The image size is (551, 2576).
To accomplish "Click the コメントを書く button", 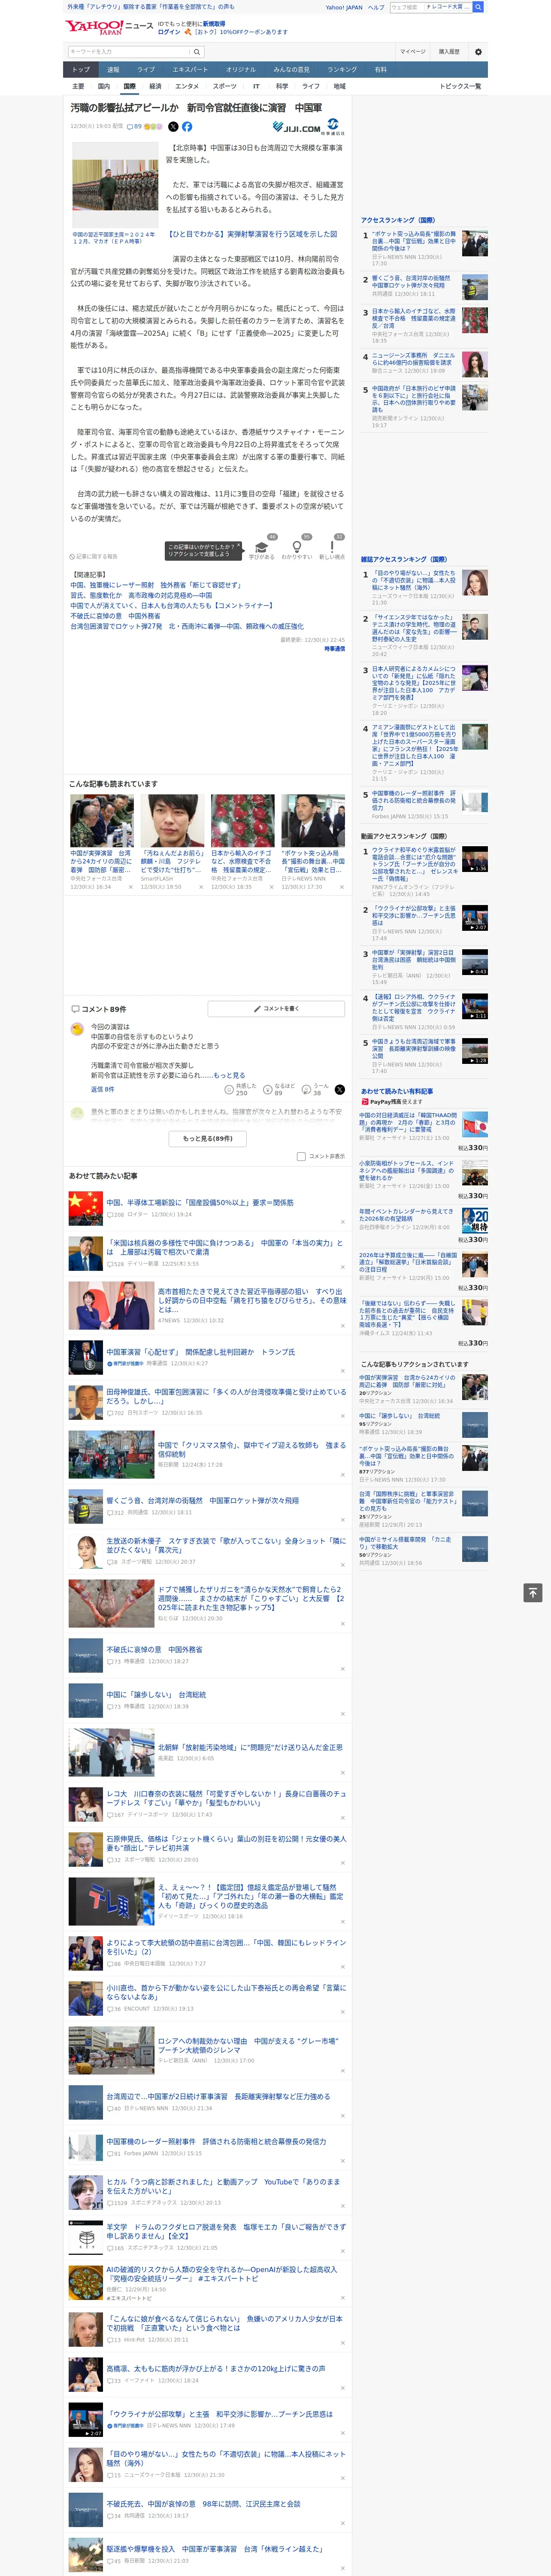I will [x=277, y=1009].
